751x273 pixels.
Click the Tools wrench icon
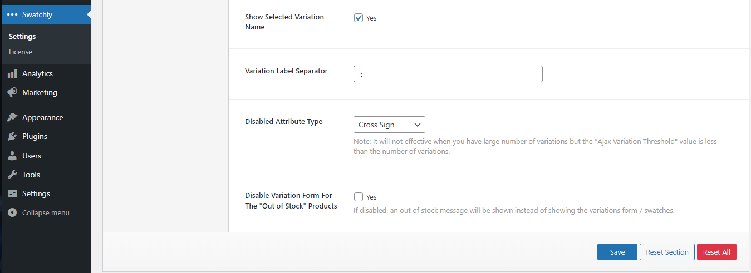pos(12,175)
